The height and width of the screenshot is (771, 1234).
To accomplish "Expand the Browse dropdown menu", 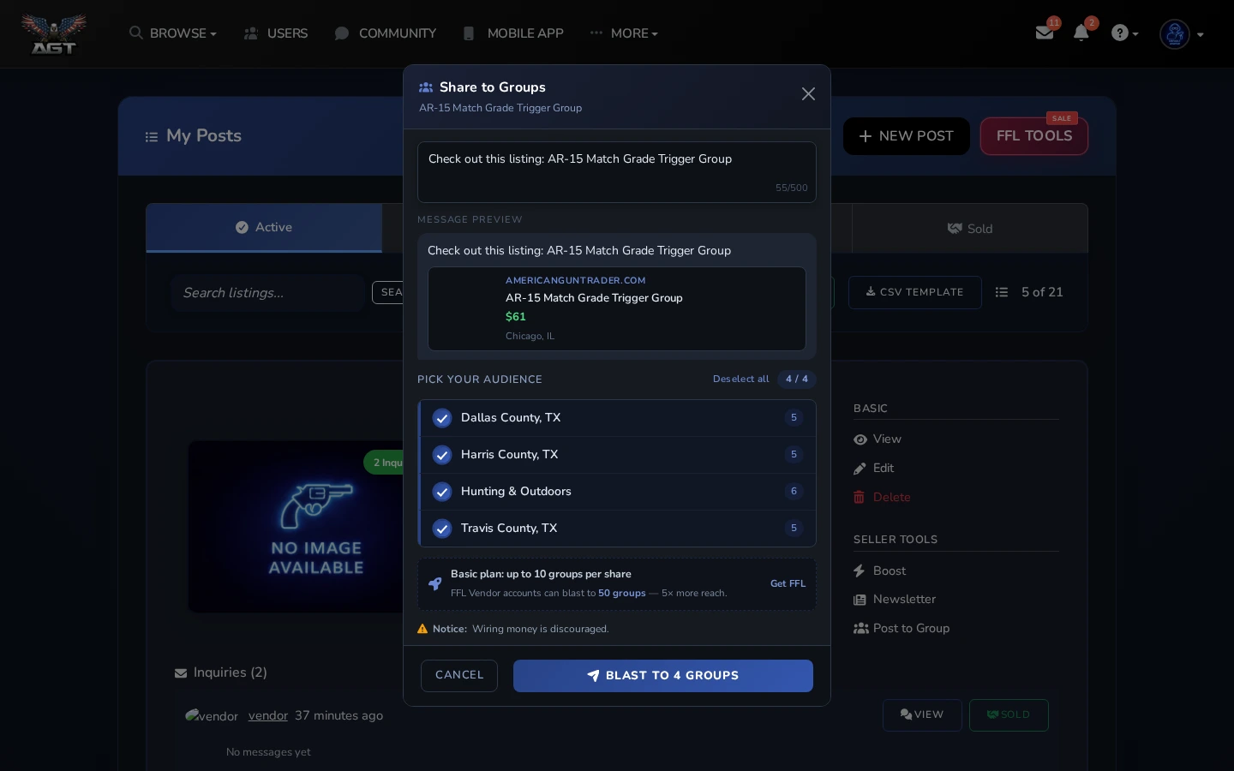I will 173,33.
